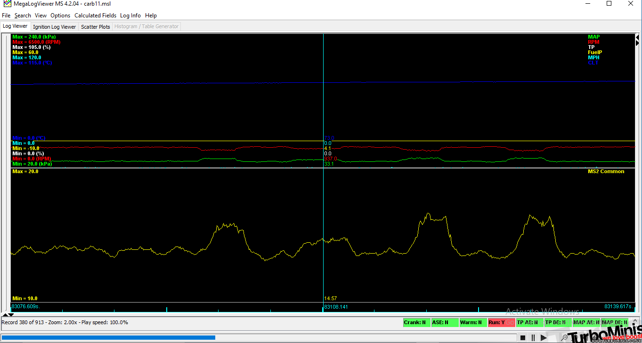The width and height of the screenshot is (642, 343).
Task: Open the MAP field selector in legend
Action: pos(593,37)
